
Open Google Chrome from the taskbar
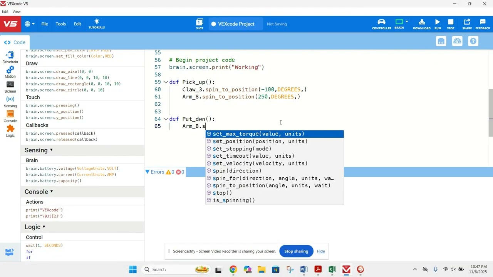pyautogui.click(x=233, y=269)
